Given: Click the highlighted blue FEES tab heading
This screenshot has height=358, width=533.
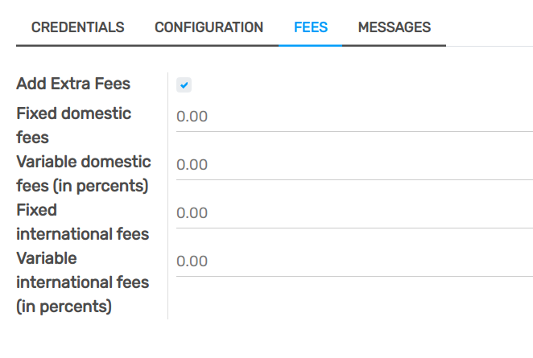Looking at the screenshot, I should tap(311, 27).
